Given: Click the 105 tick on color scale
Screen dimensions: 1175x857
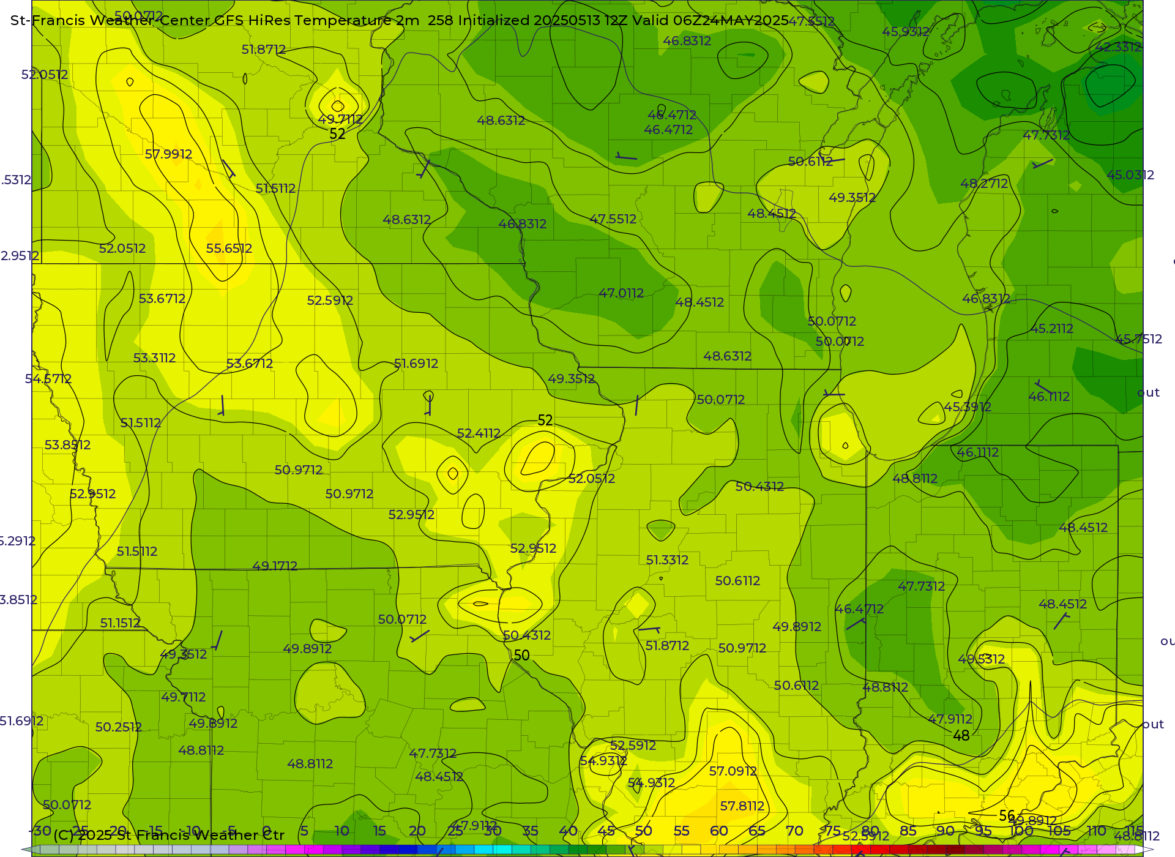Looking at the screenshot, I should coord(1059,831).
